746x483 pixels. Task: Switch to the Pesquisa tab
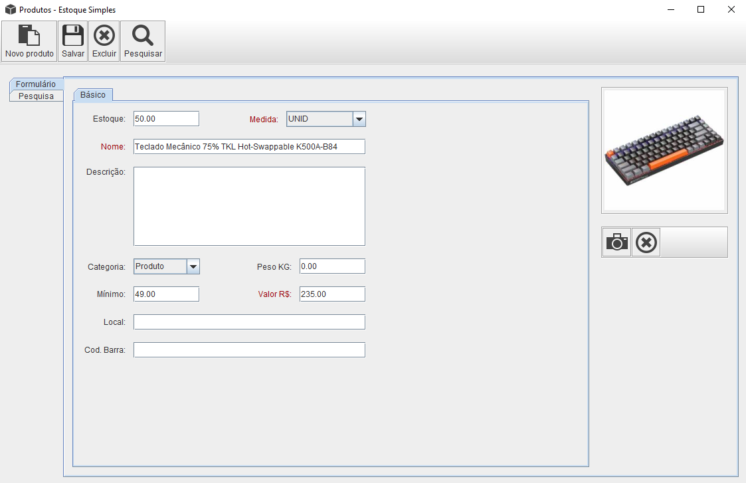click(x=36, y=96)
